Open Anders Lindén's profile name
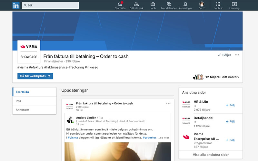Viewport: 258px width, 161px height. pyautogui.click(x=86, y=118)
